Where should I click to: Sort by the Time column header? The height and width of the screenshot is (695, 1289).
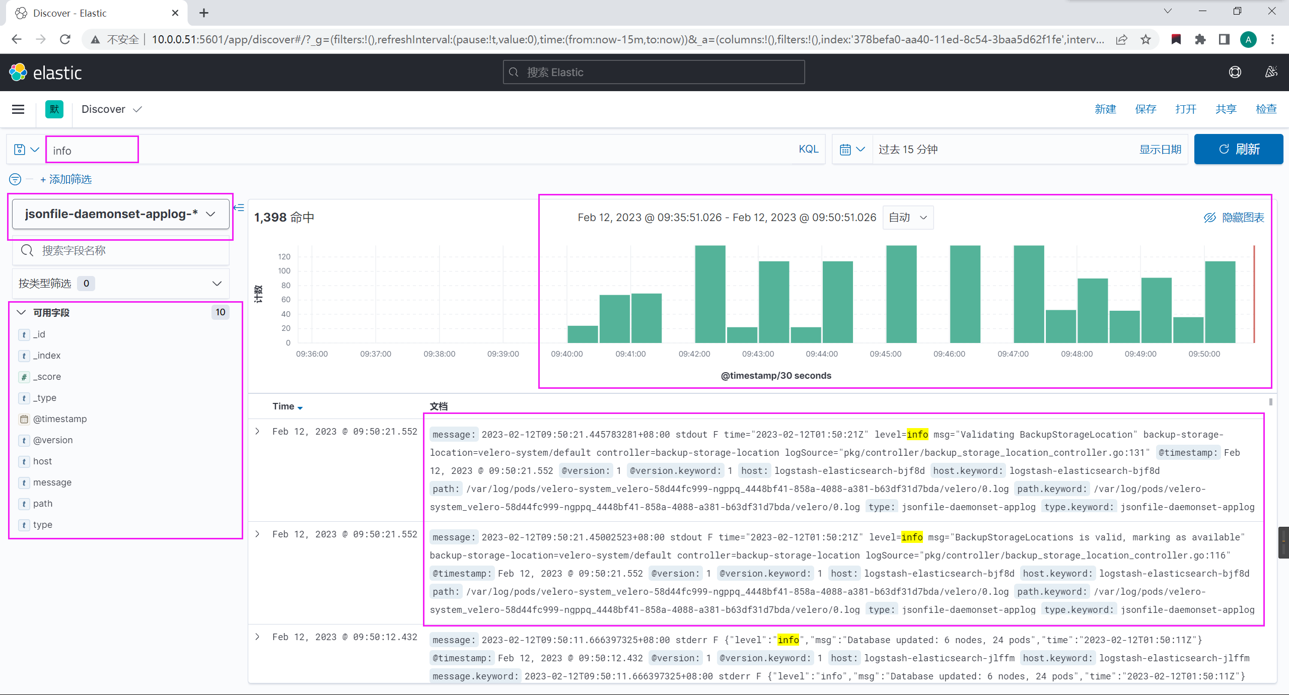point(288,406)
